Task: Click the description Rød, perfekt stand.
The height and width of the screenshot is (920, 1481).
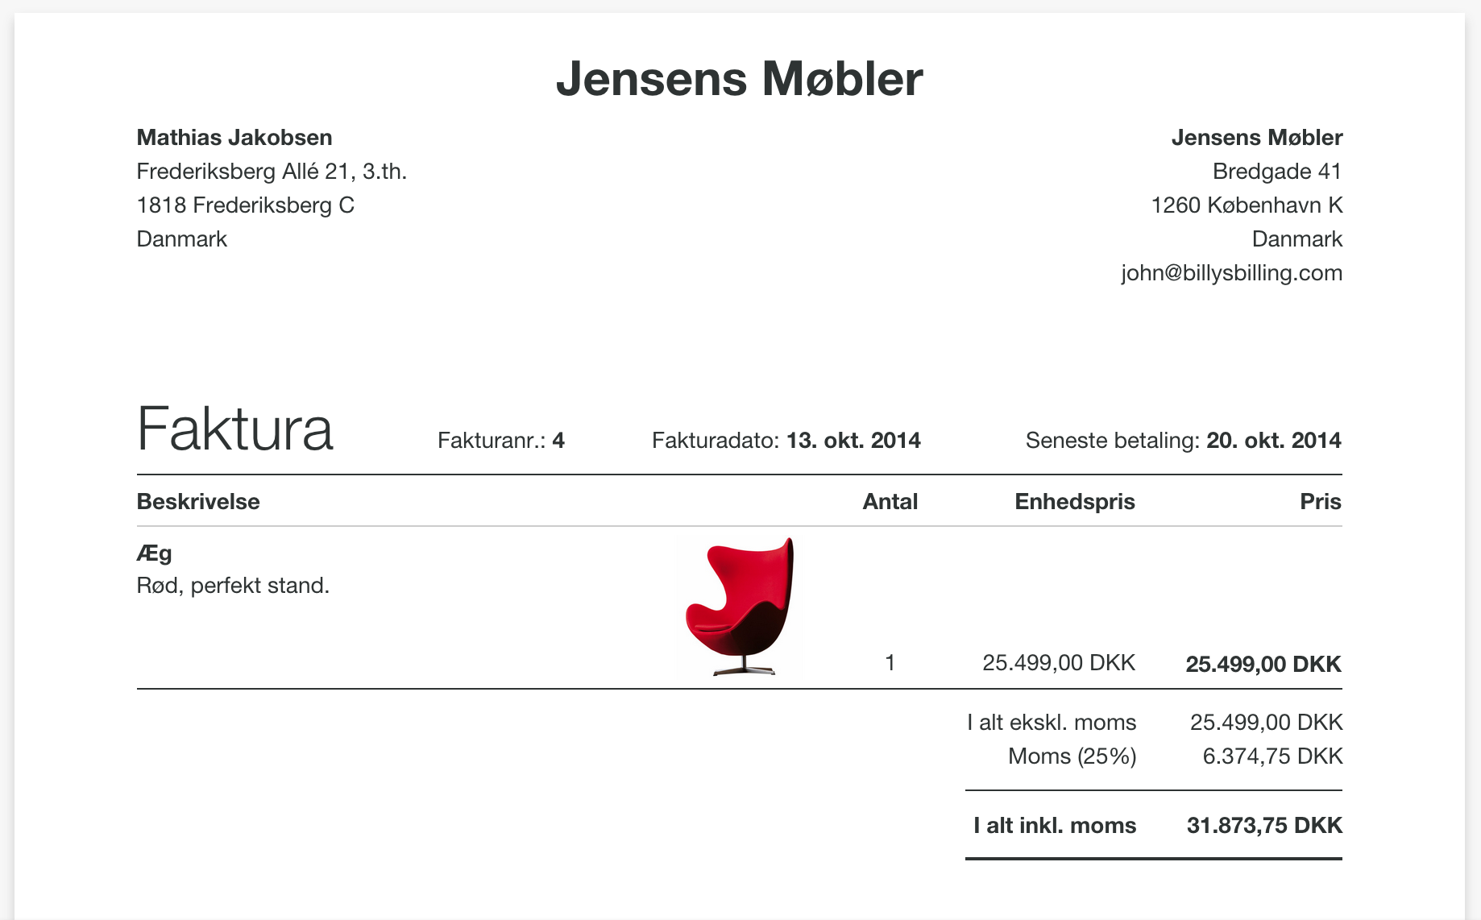Action: tap(233, 586)
